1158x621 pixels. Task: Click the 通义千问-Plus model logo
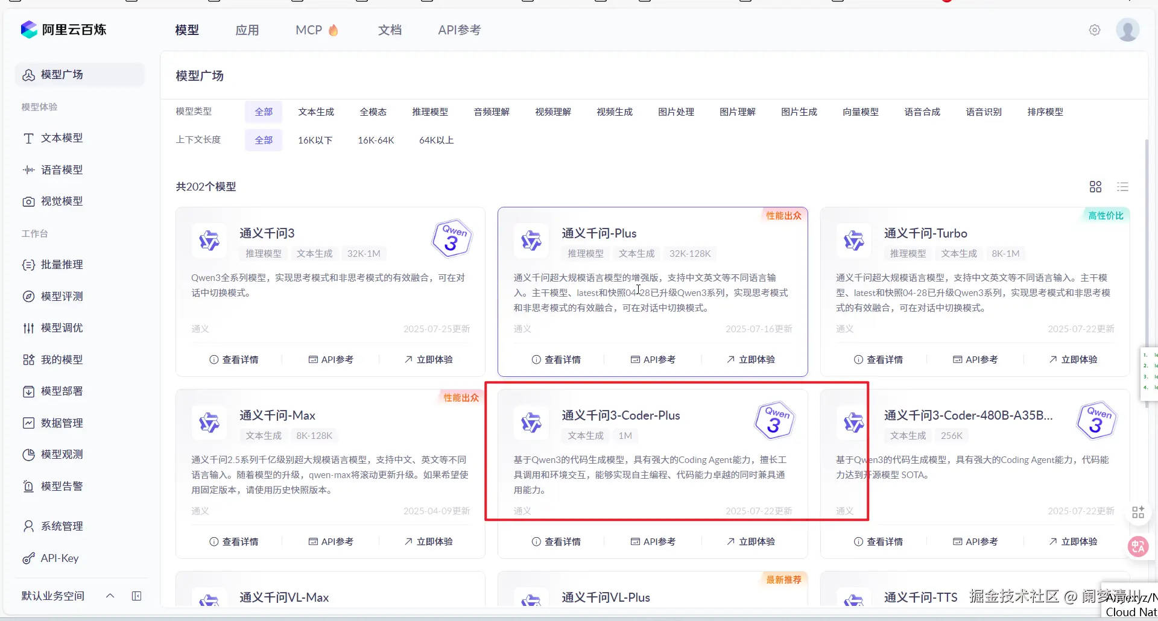pos(531,241)
